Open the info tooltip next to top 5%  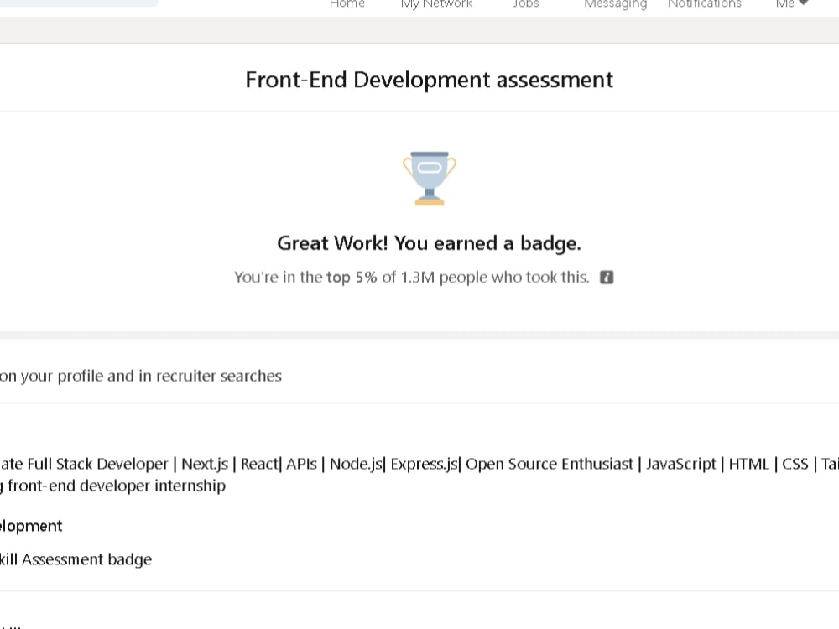[x=606, y=277]
